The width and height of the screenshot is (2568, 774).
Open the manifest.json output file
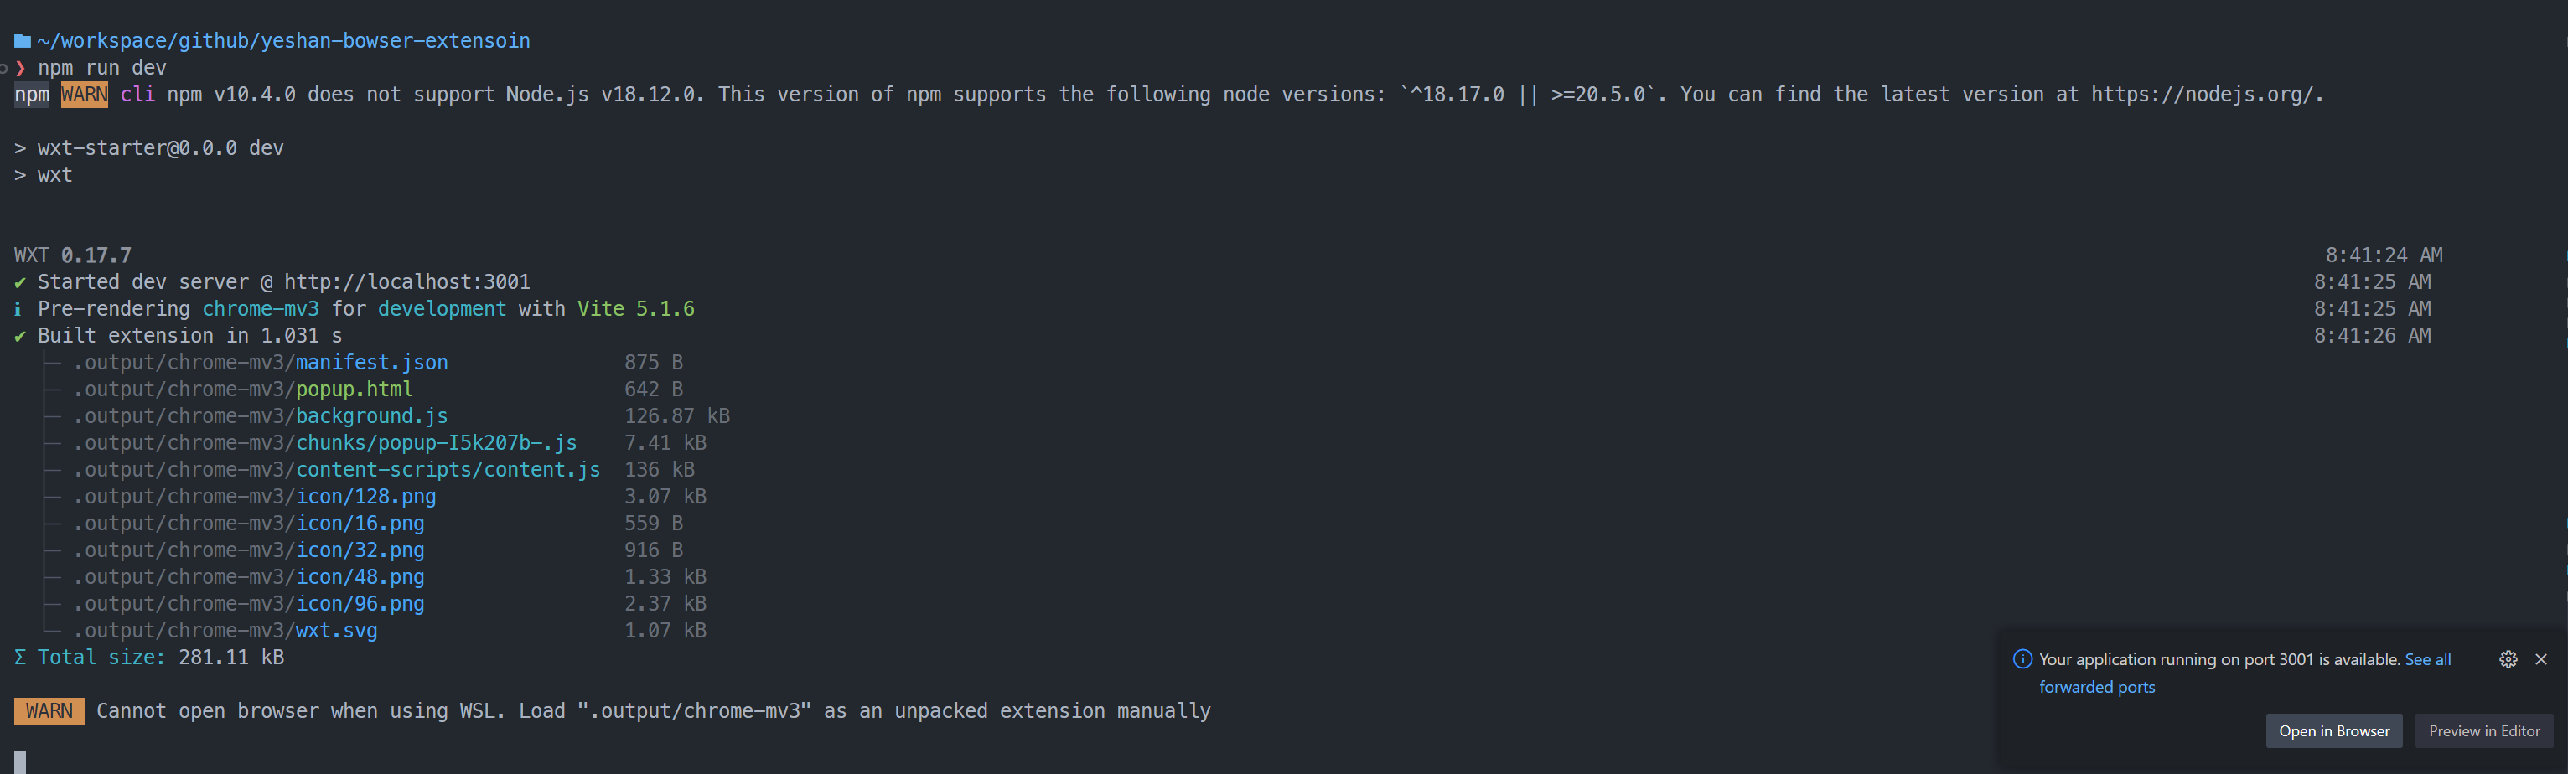coord(370,363)
